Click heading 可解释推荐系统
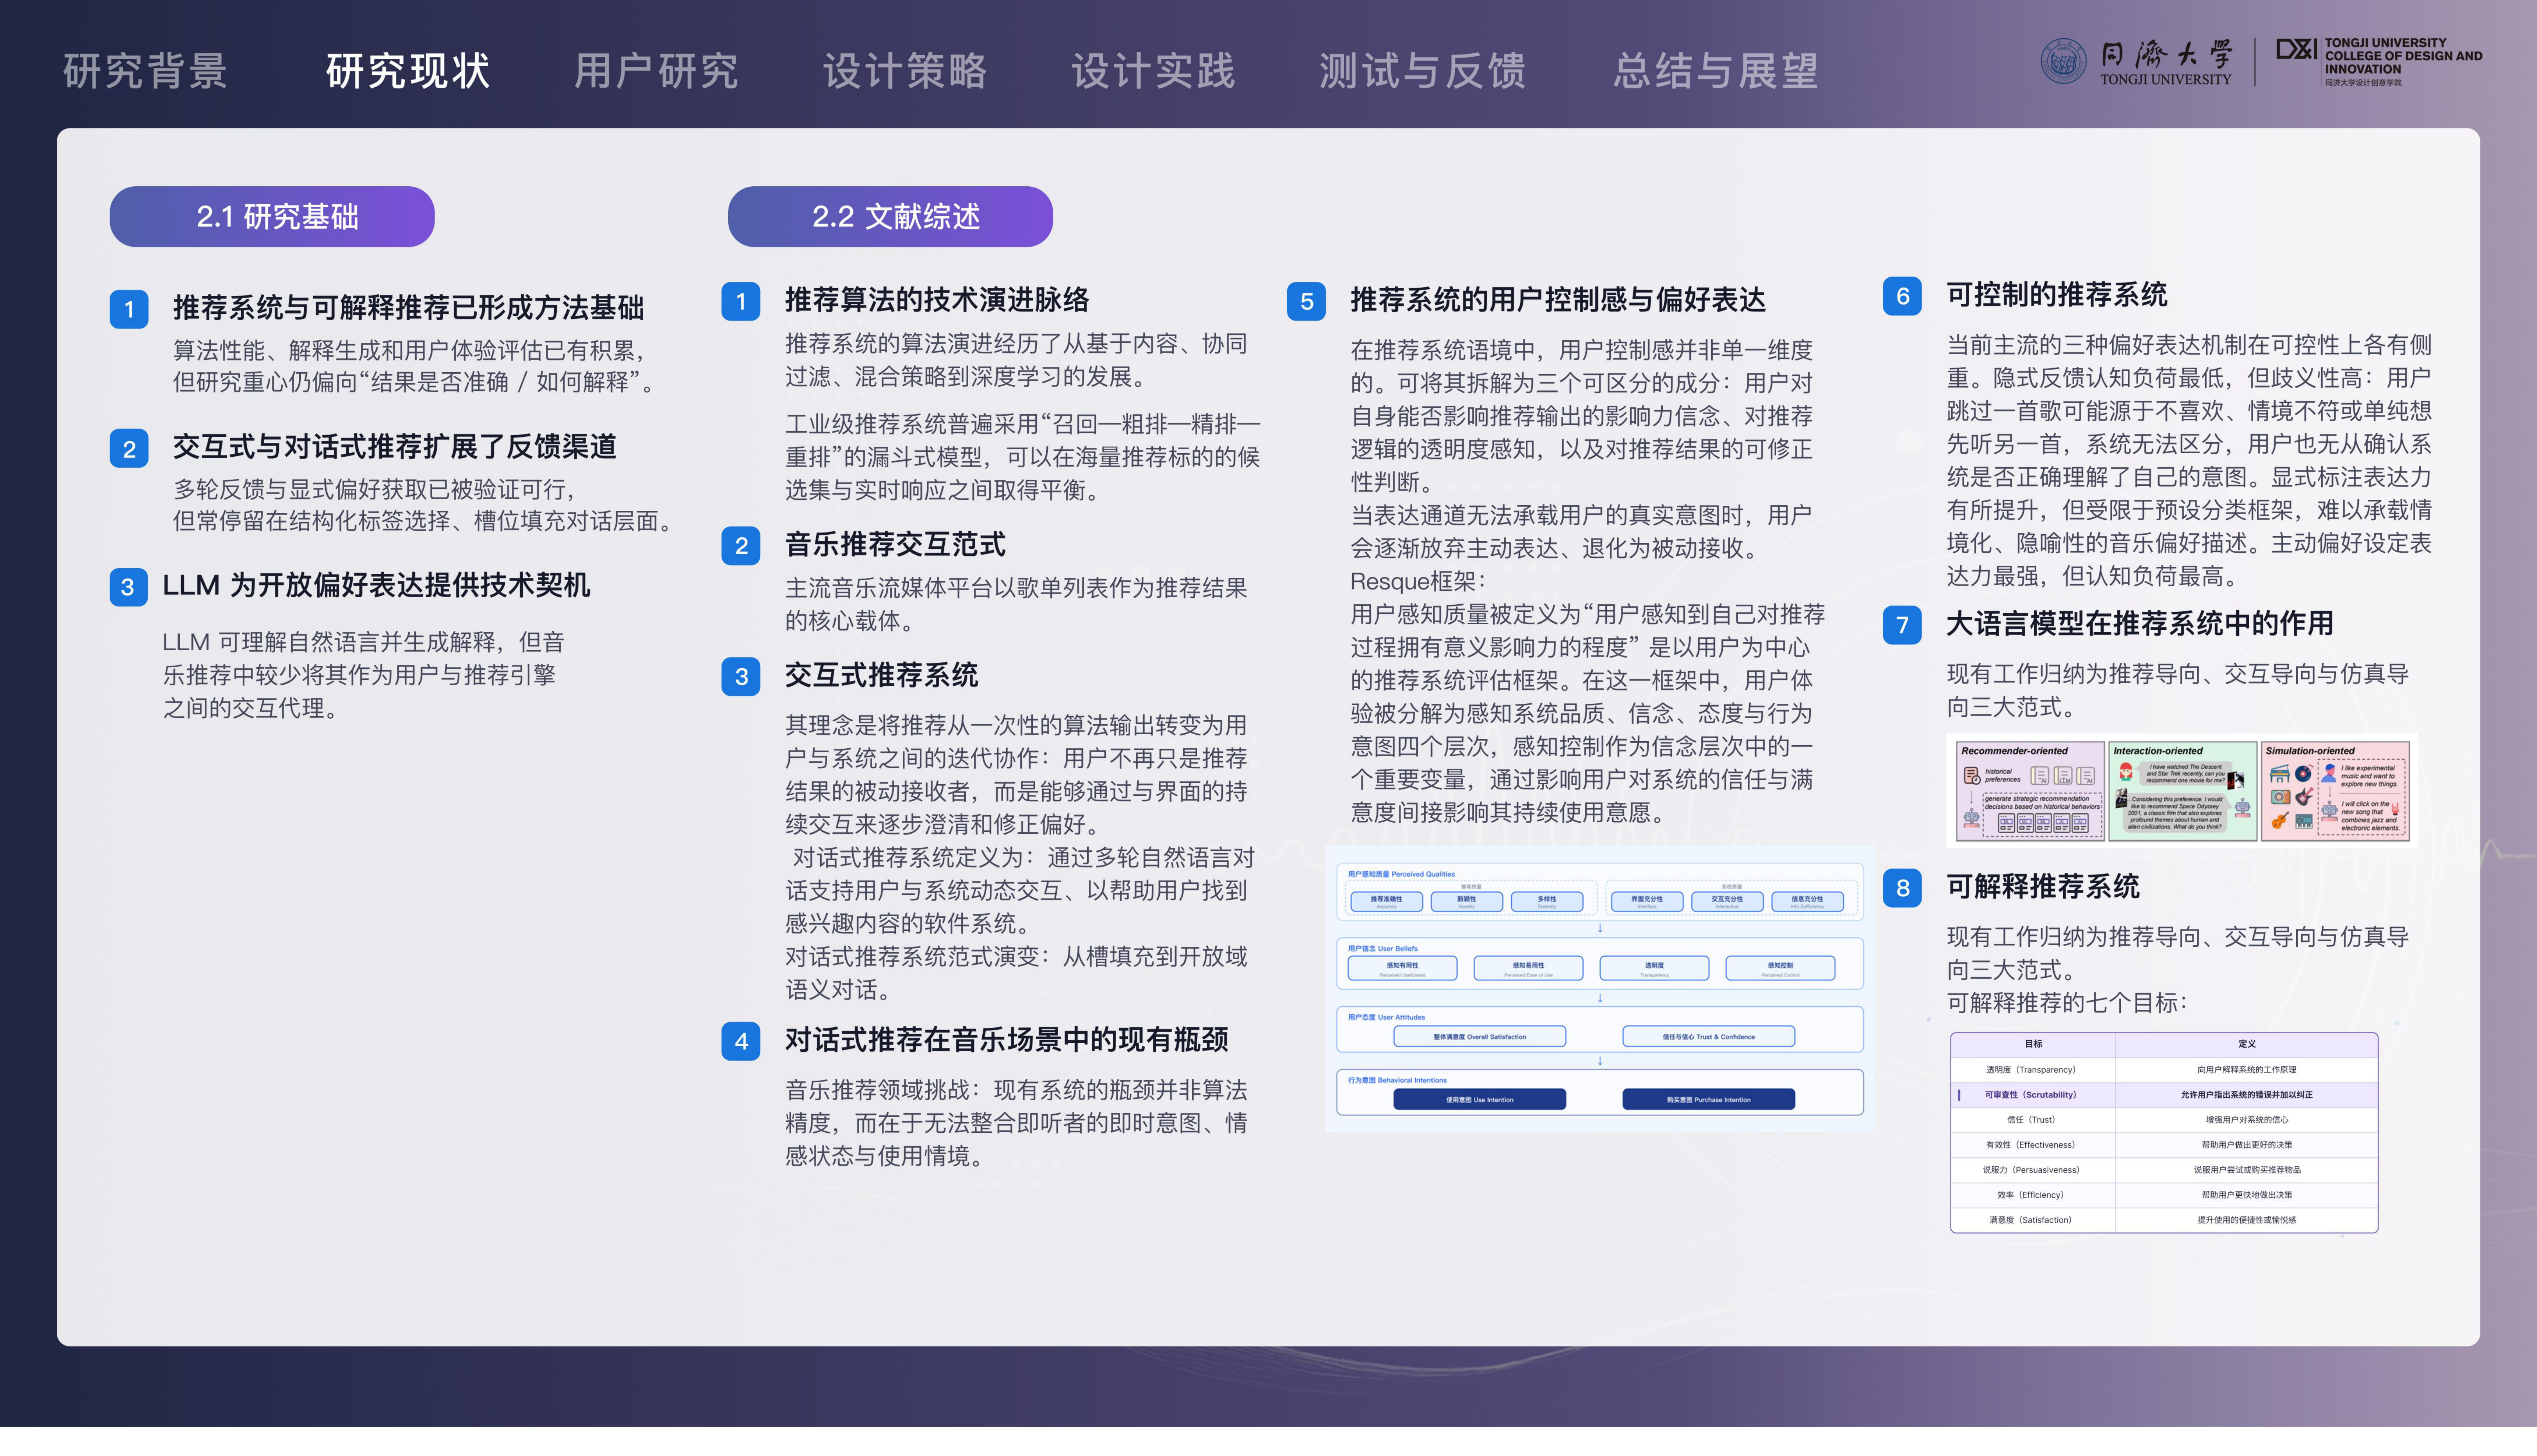The image size is (2537, 1456). 2043,887
